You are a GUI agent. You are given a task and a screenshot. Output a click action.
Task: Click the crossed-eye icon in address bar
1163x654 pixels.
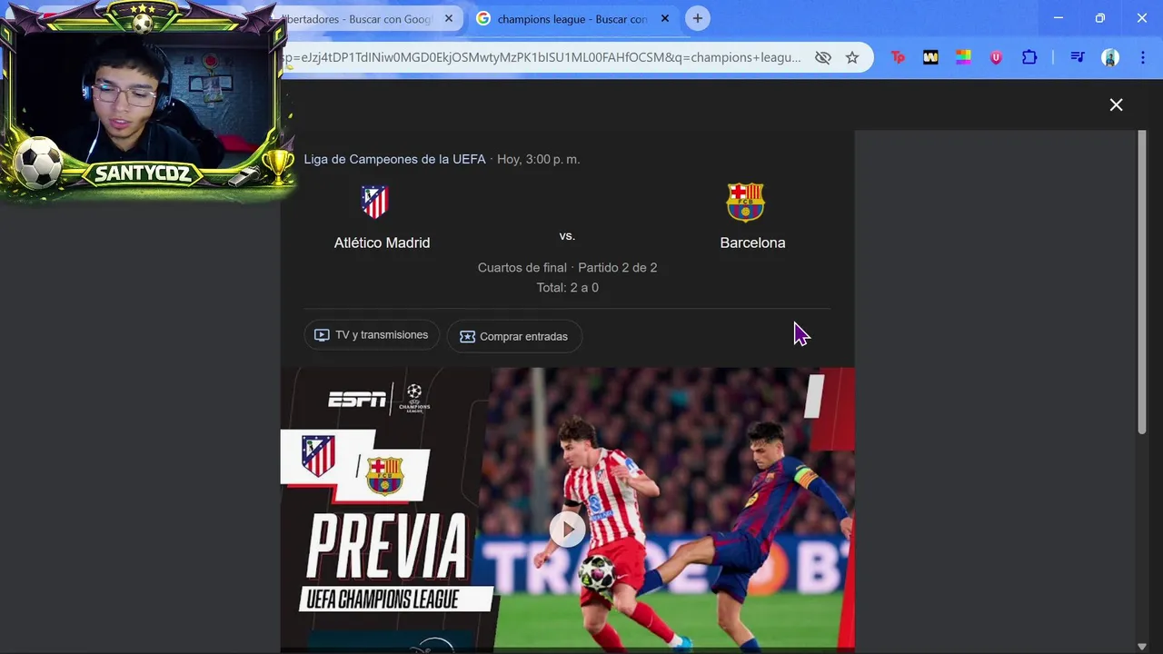click(x=822, y=57)
